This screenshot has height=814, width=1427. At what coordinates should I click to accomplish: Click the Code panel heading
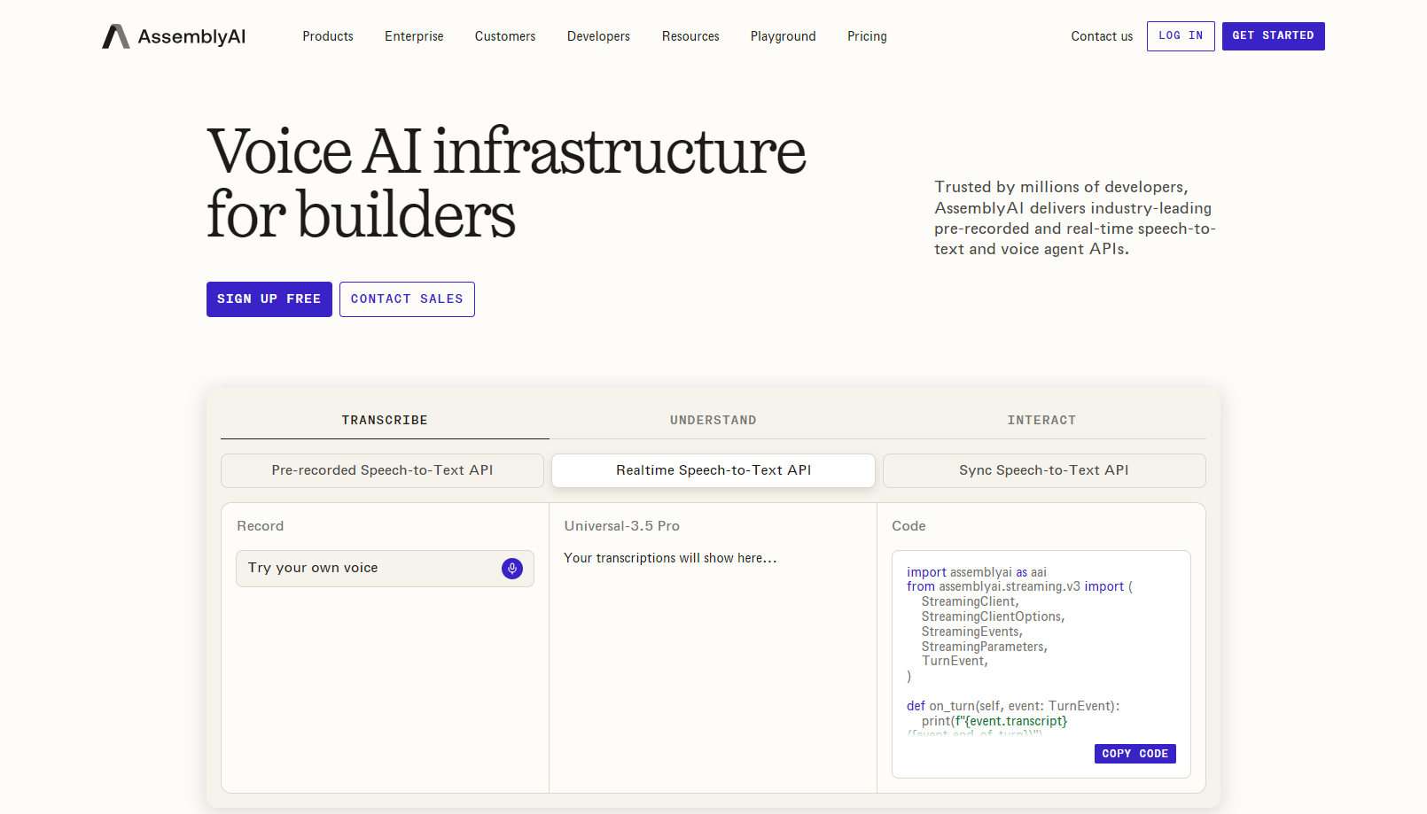(908, 526)
